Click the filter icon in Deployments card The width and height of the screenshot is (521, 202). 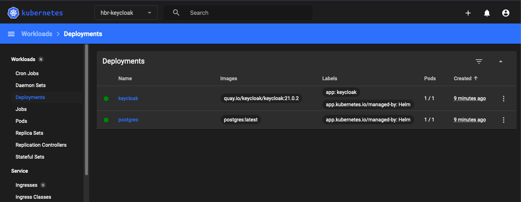point(479,61)
